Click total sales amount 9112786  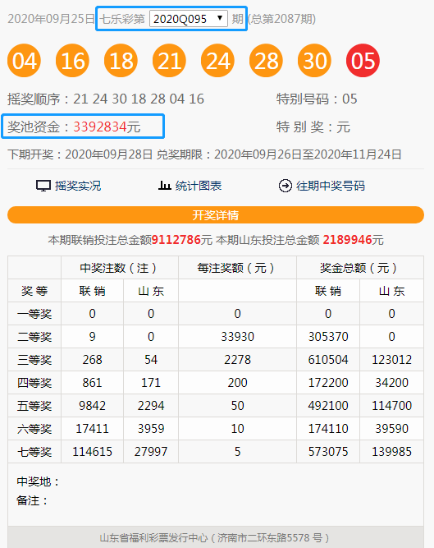coord(176,240)
